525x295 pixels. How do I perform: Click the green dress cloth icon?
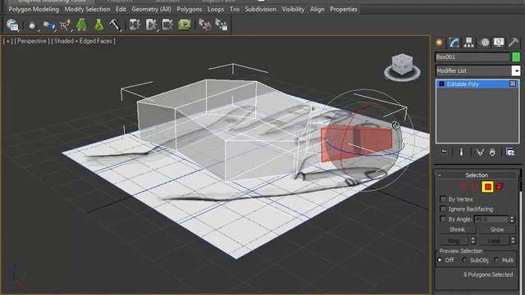(x=81, y=25)
